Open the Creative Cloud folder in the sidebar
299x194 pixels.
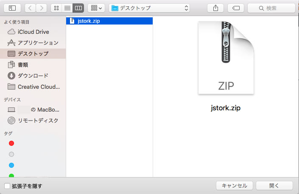click(x=33, y=87)
